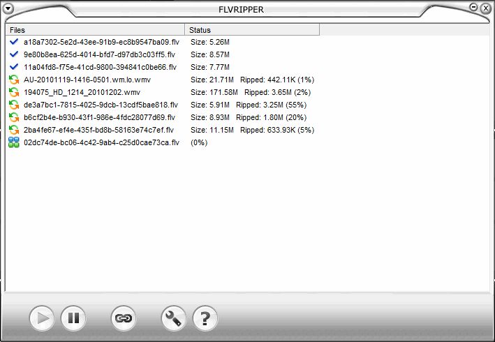This screenshot has height=342, width=495.
Task: Select file 02dc74de-bc06-4c42-9ab4-c25d0cae73ca.flv
Action: click(x=101, y=143)
